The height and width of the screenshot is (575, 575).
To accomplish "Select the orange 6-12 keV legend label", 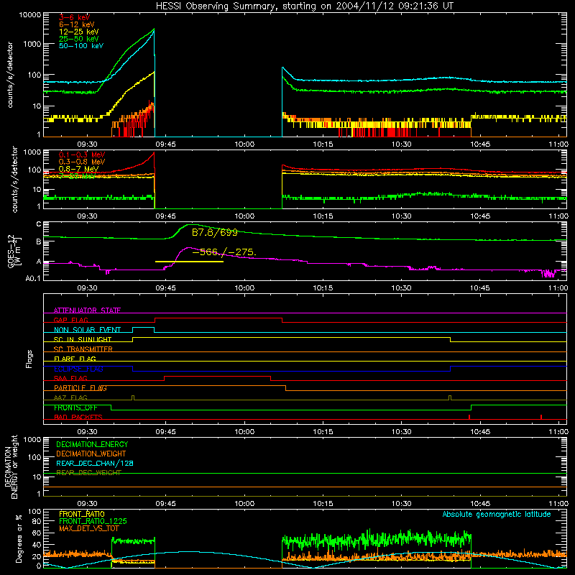I will pyautogui.click(x=77, y=24).
